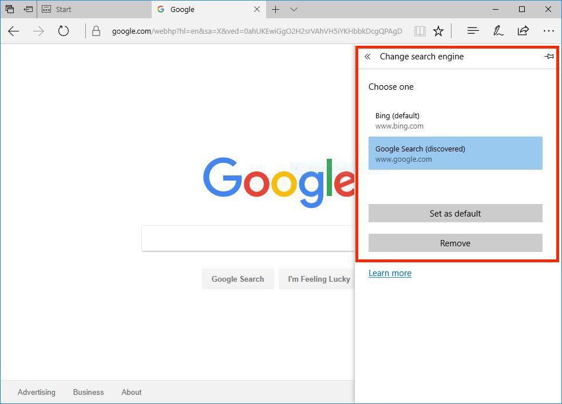Switch to the Google tab
Screen dimensions: 562x404
208,9
